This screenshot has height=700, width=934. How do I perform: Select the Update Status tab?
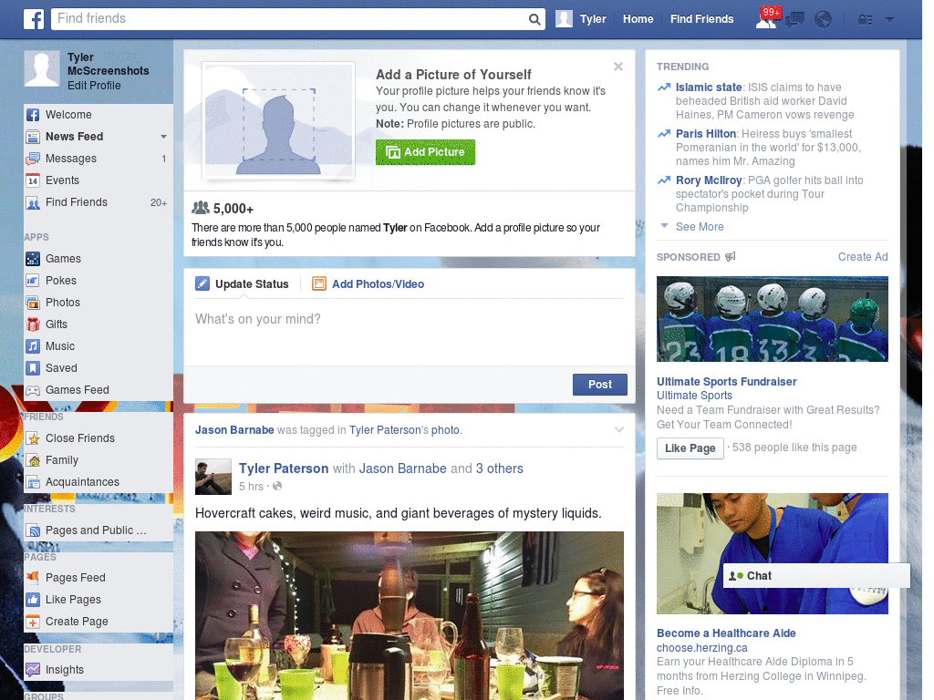point(243,284)
